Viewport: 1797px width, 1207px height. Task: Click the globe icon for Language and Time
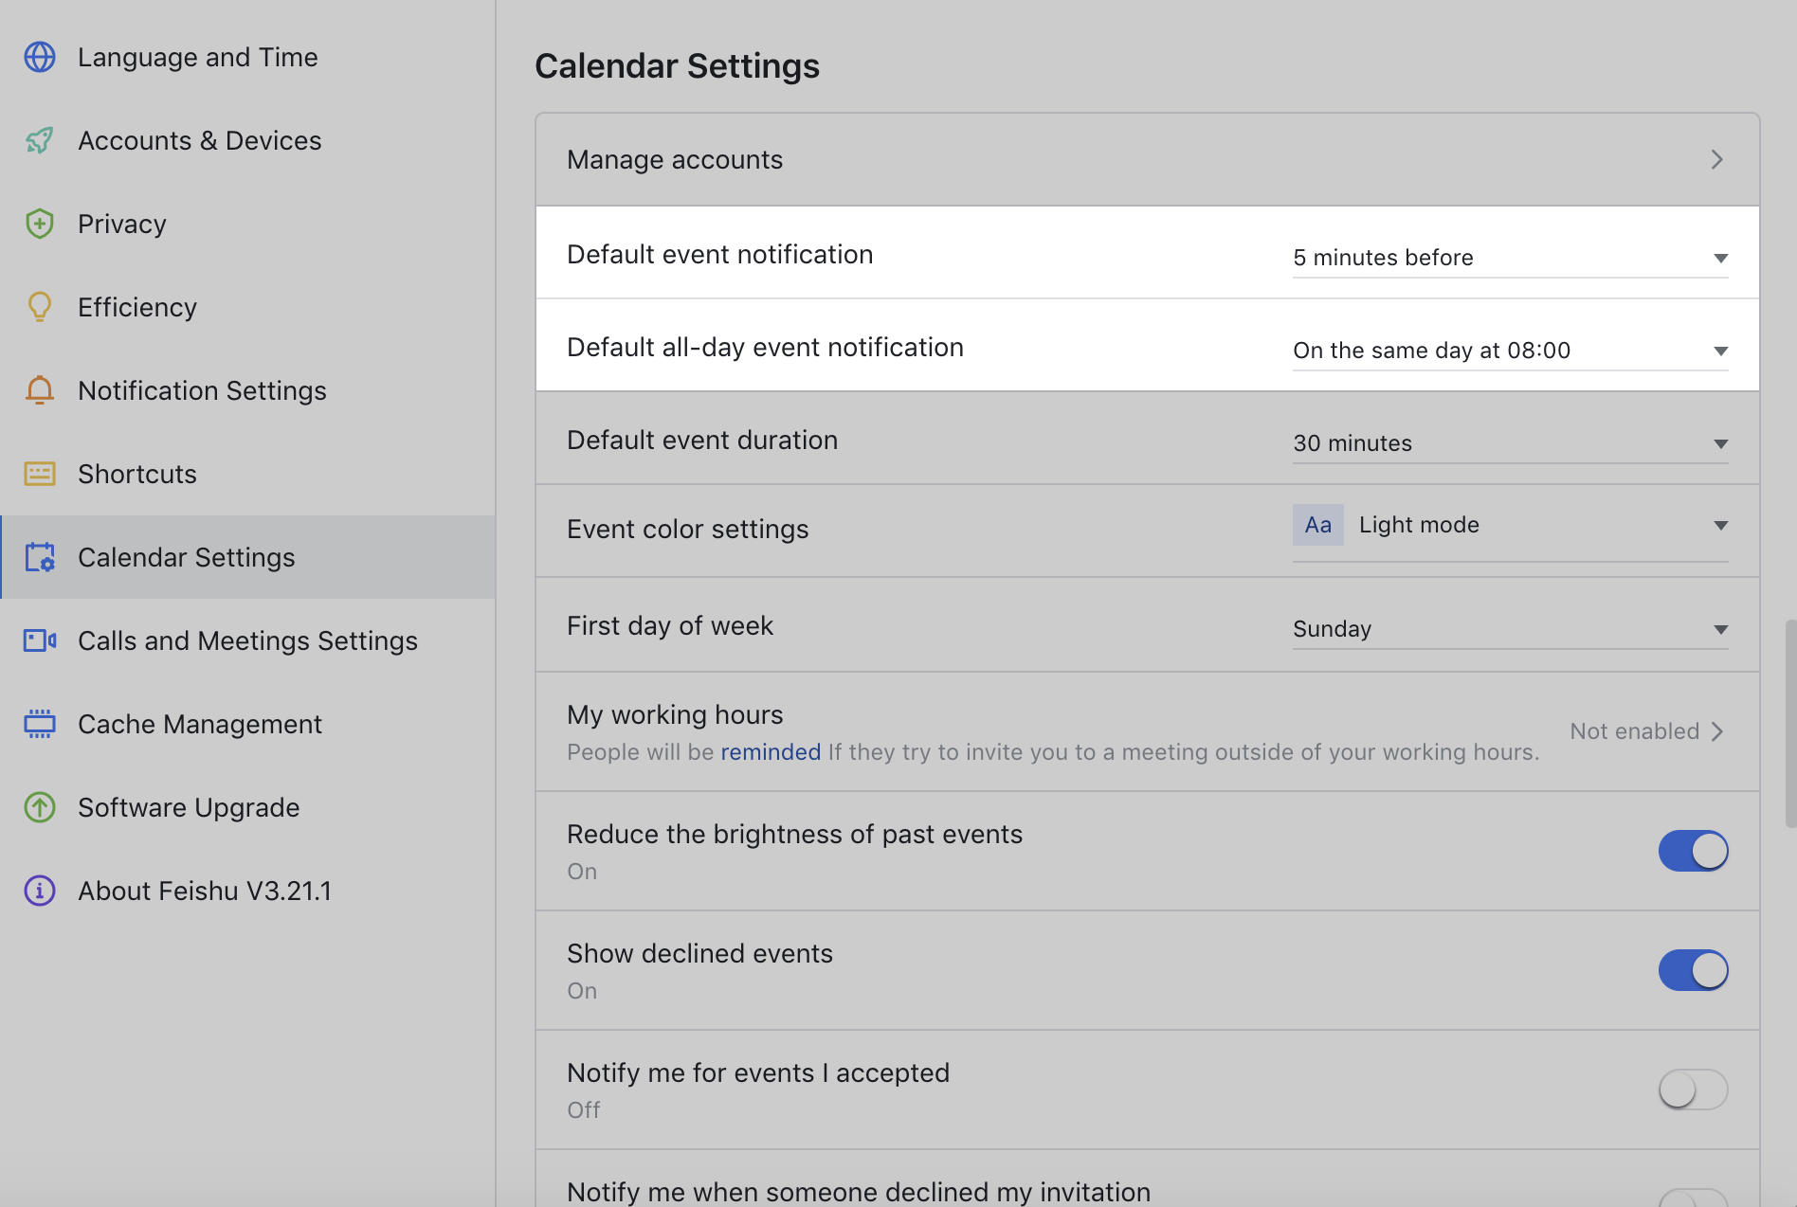[x=39, y=57]
